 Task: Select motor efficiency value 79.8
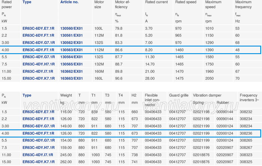(x=119, y=28)
